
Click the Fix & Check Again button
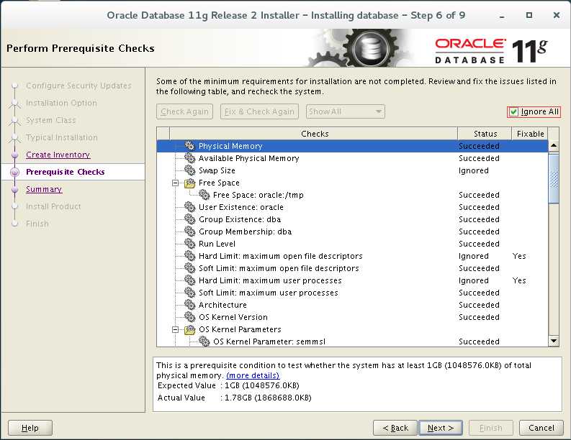click(259, 111)
